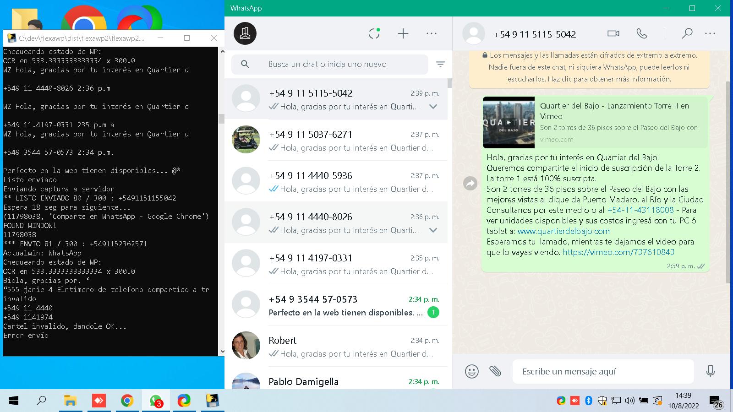Open AnyDesk red icon in taskbar
The image size is (733, 412).
pyautogui.click(x=98, y=401)
